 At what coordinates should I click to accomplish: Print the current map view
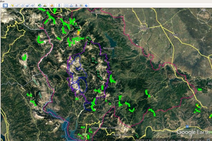point(71,5)
